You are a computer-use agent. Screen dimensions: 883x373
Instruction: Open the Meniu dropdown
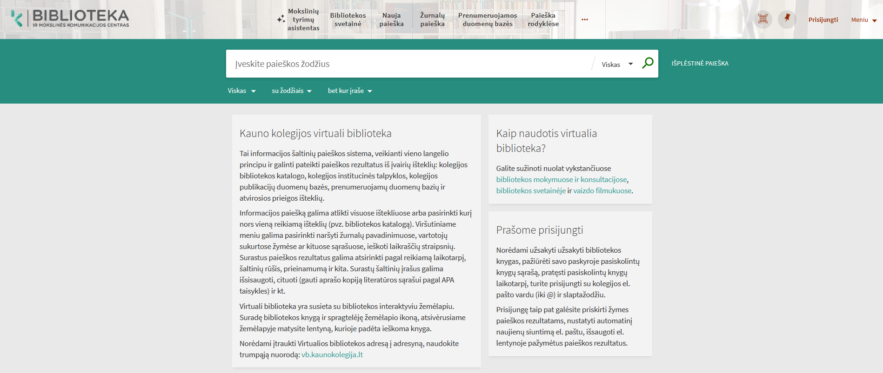[x=863, y=20]
